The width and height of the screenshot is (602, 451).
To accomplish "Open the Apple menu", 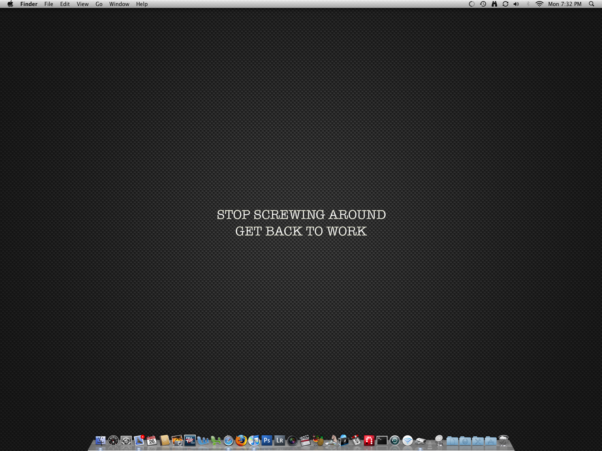I will pos(10,4).
